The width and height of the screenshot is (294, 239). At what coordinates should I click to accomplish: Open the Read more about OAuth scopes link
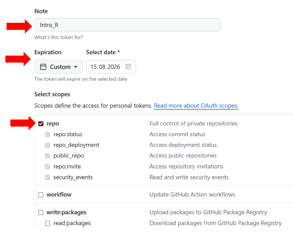tap(196, 106)
